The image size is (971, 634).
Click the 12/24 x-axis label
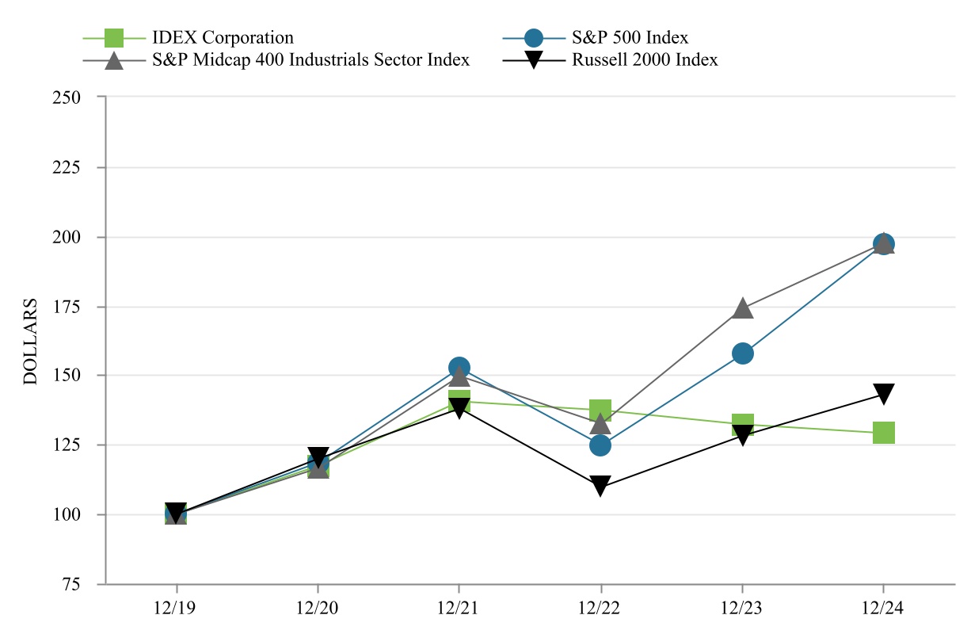(884, 609)
